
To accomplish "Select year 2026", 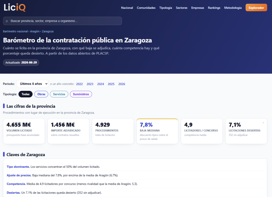I will click(x=122, y=84).
